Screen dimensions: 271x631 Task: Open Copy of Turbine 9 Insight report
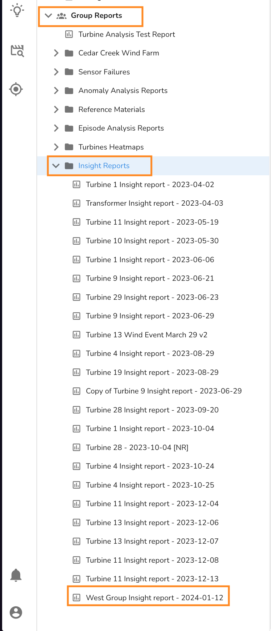pyautogui.click(x=164, y=391)
